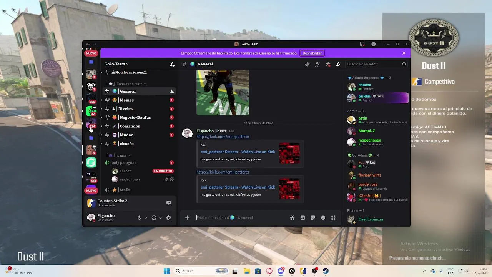Viewport: 492px width, 277px height.
Task: Open the sticker picker icon
Action: (x=313, y=218)
